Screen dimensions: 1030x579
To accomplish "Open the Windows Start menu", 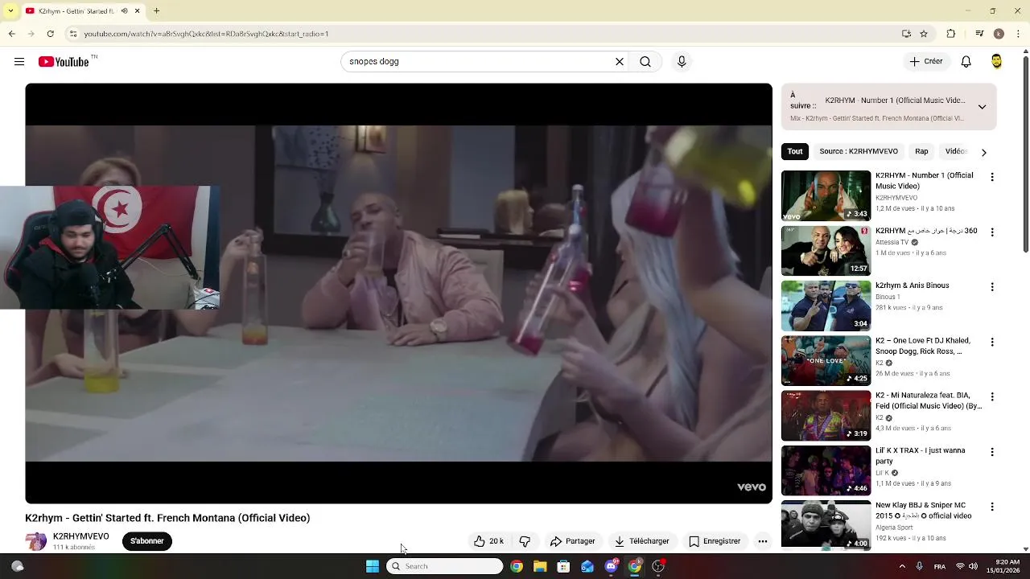I will coord(372,566).
